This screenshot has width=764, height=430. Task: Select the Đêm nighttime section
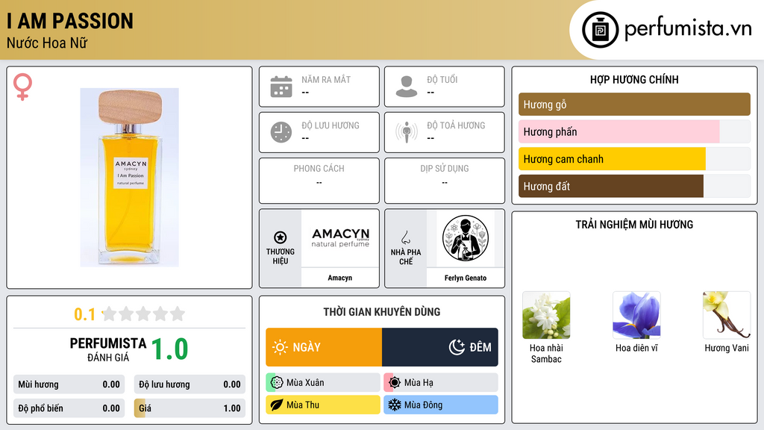(x=440, y=347)
